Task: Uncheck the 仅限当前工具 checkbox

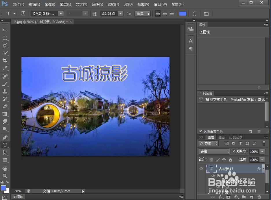Action: point(201,131)
